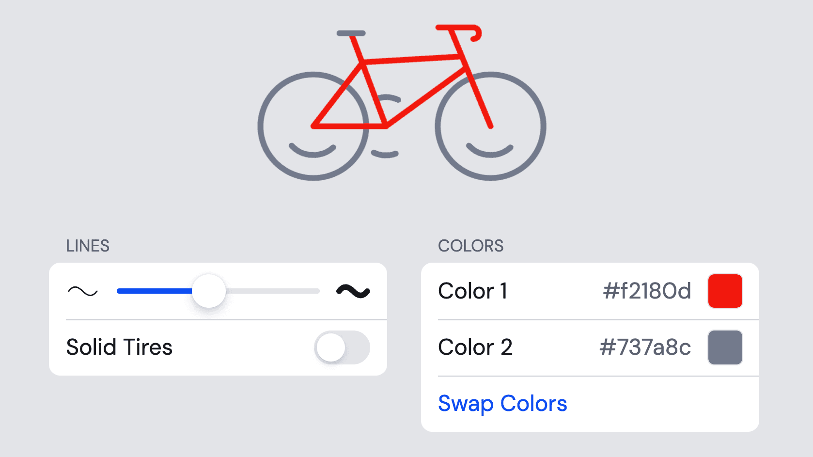Click the blue filled part of the slider track
The height and width of the screenshot is (457, 813).
[x=154, y=291]
